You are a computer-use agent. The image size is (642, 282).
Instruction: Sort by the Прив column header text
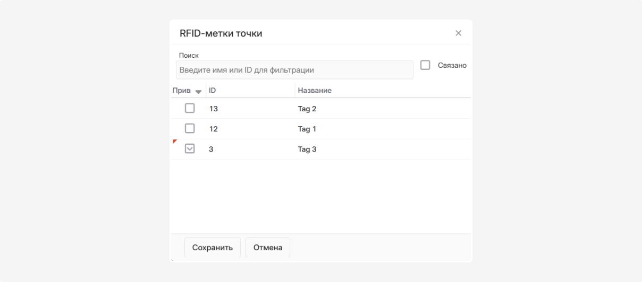pos(181,91)
